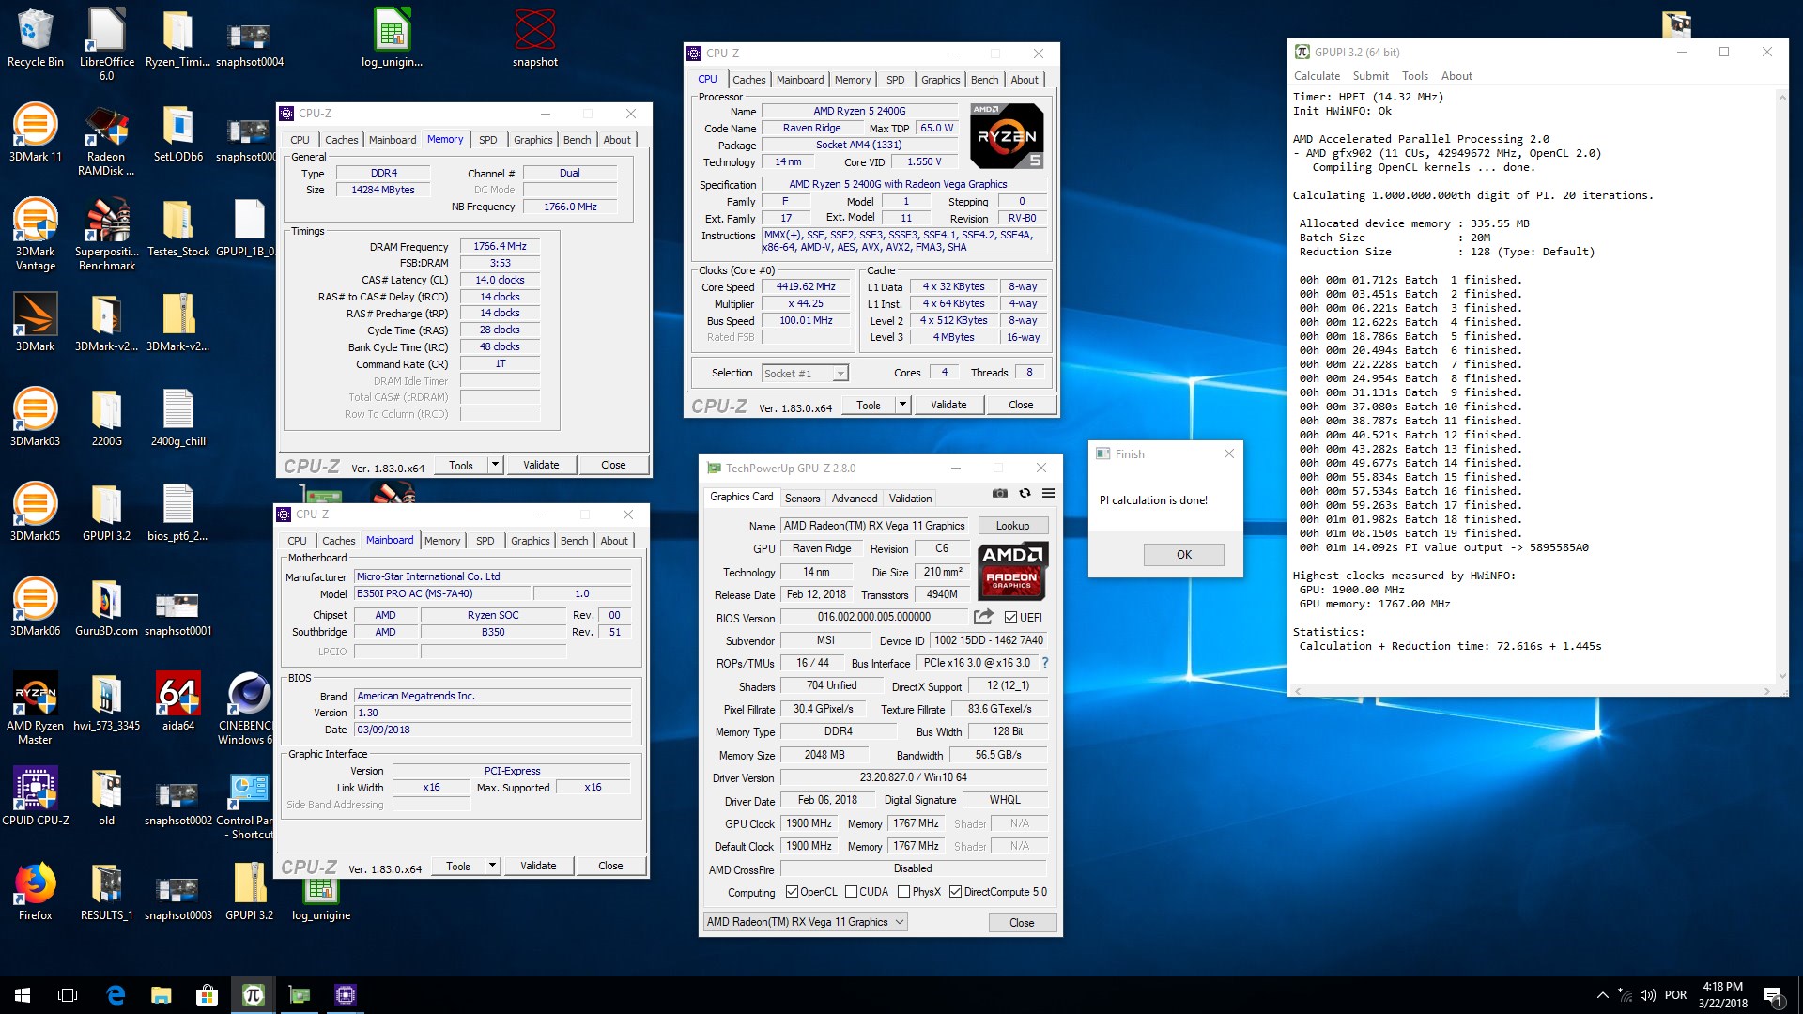Click the GPU-Z refresh icon

[1025, 493]
